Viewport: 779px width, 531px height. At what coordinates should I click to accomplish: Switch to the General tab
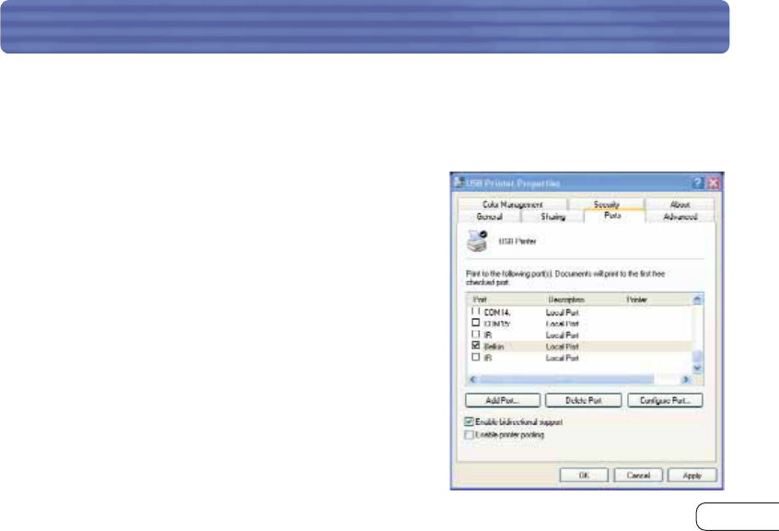489,217
